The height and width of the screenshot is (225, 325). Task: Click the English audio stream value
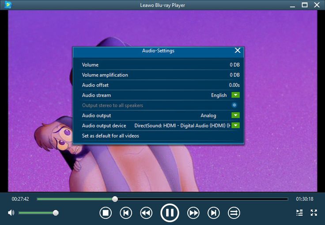(219, 95)
